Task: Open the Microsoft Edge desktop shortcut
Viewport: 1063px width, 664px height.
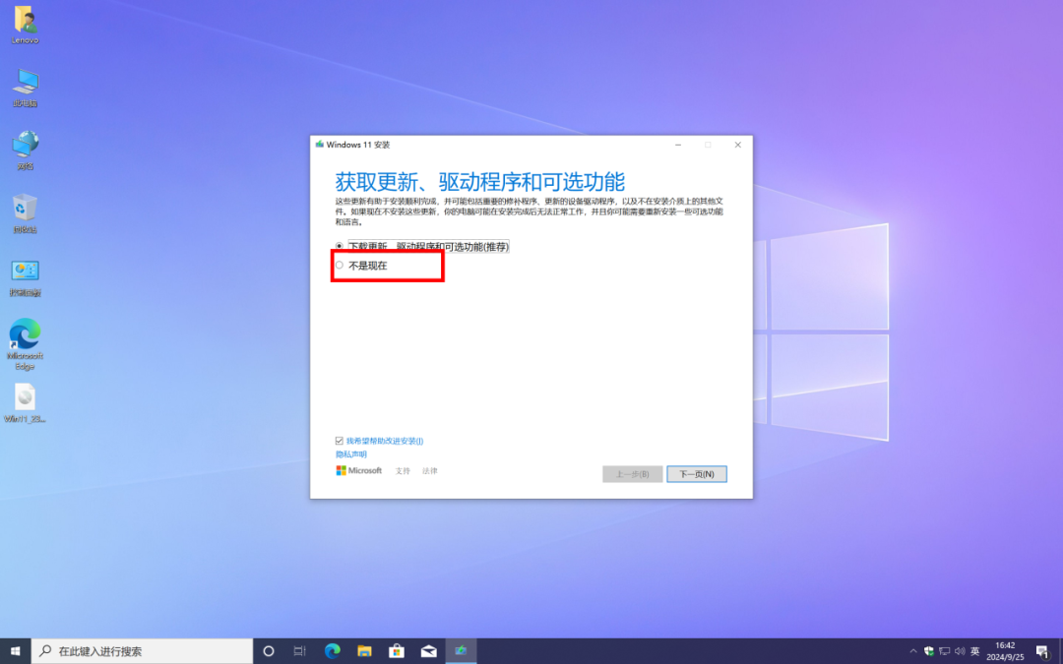Action: [x=25, y=344]
